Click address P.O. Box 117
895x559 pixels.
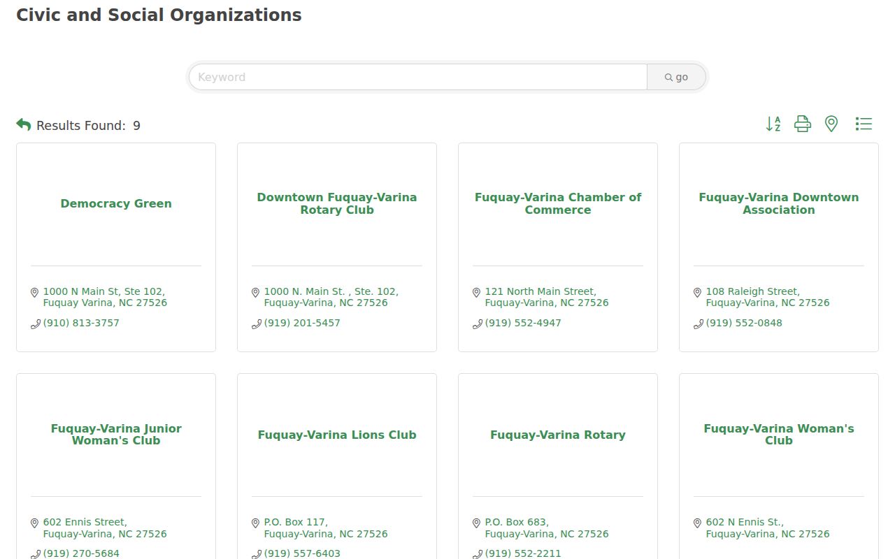point(326,528)
